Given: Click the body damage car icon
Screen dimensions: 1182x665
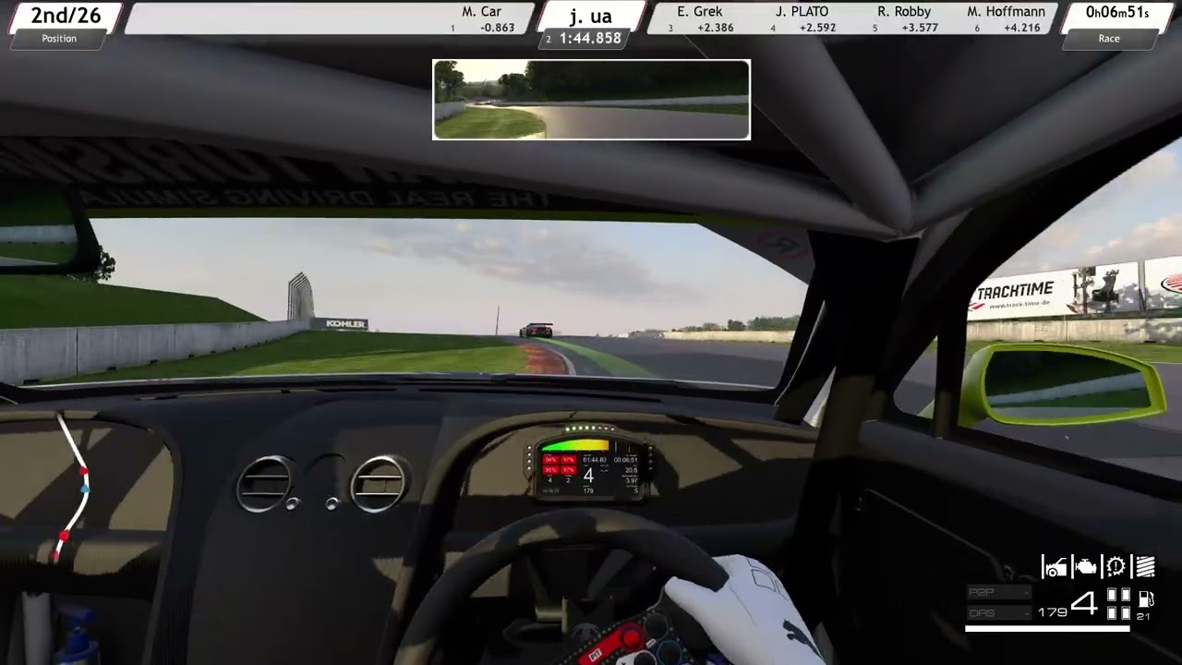Looking at the screenshot, I should [1055, 566].
